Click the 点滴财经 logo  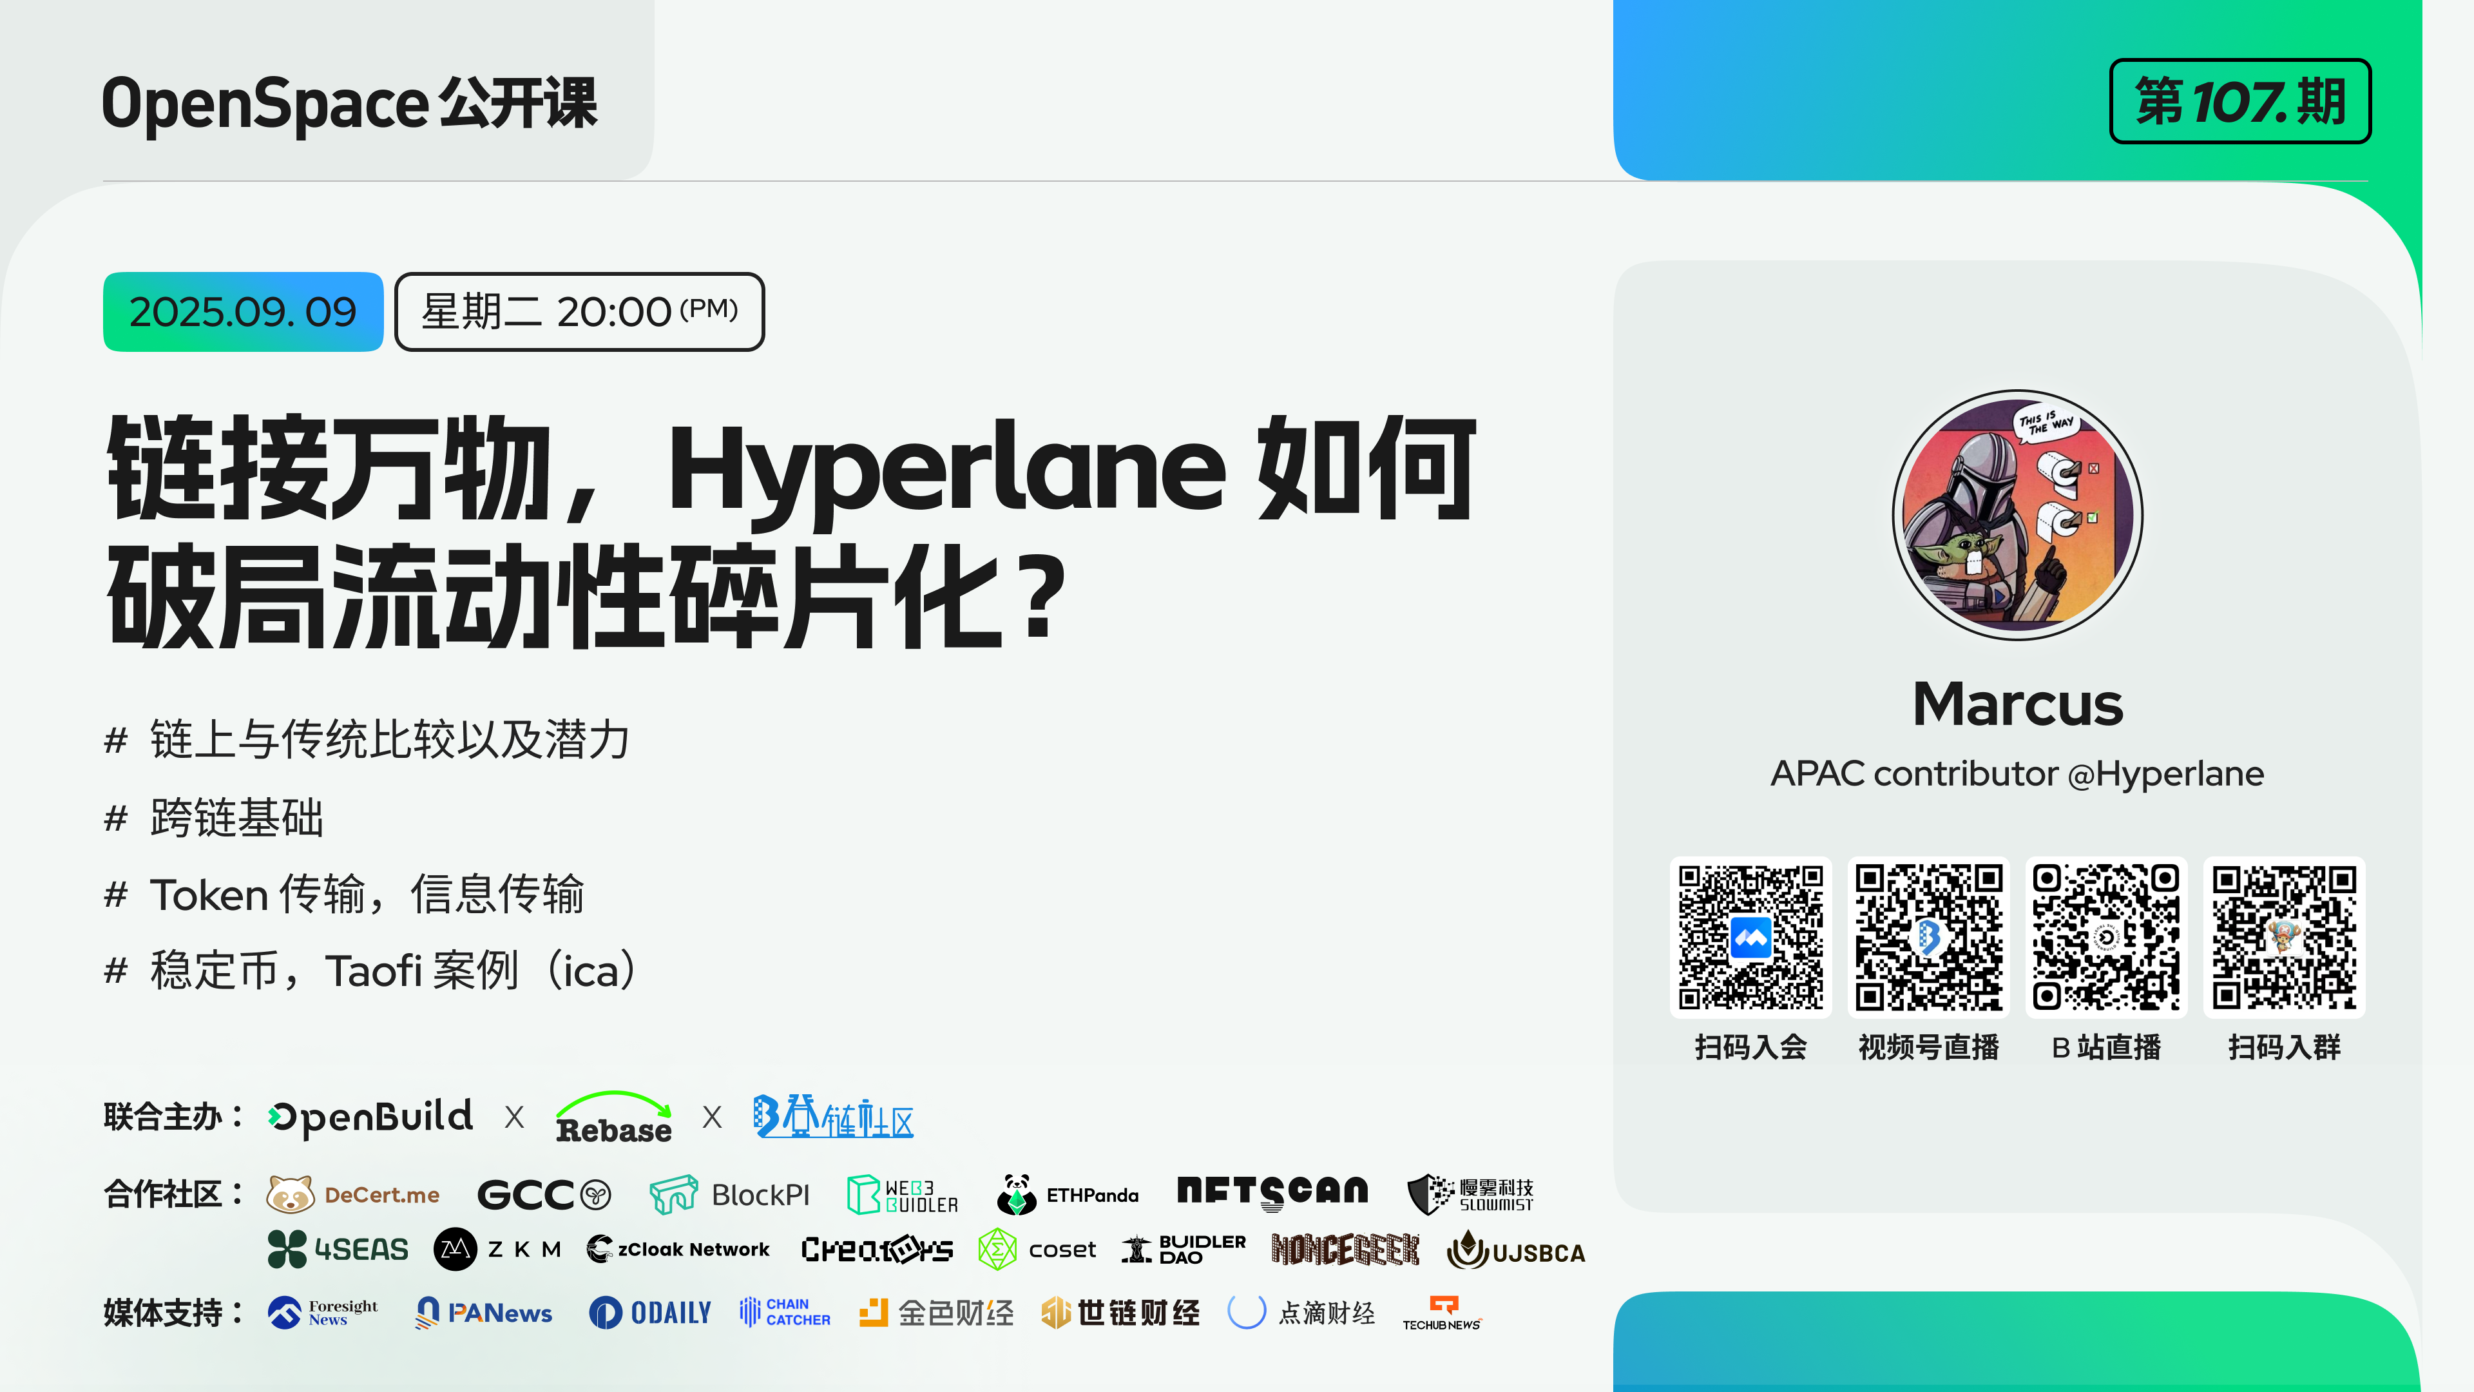[x=1301, y=1312]
